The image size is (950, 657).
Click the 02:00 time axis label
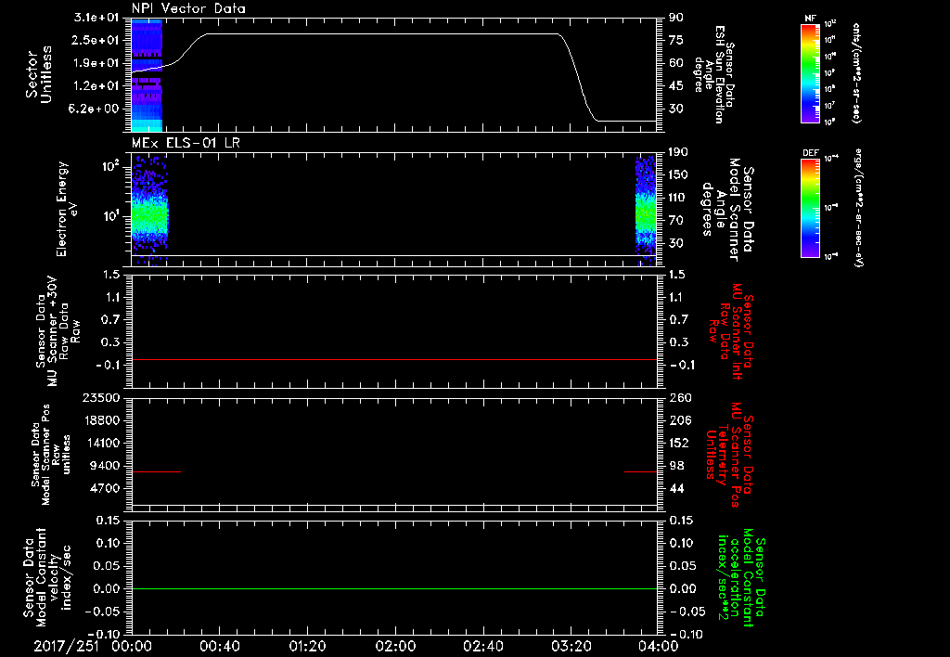coord(395,646)
